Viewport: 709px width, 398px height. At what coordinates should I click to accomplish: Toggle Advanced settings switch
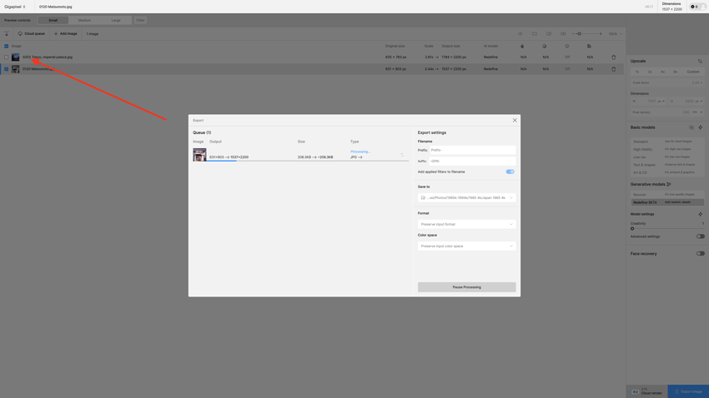click(x=700, y=236)
